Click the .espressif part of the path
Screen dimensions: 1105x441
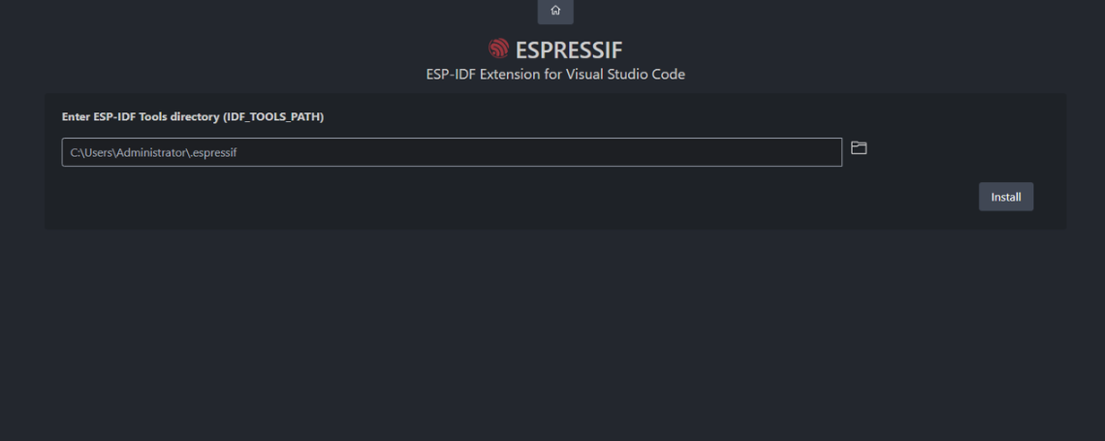coord(213,153)
